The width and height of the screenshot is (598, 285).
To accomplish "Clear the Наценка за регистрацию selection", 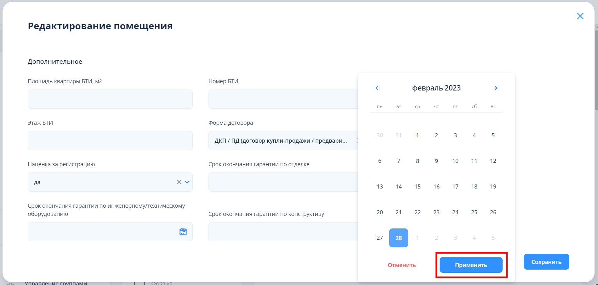I will coord(179,182).
